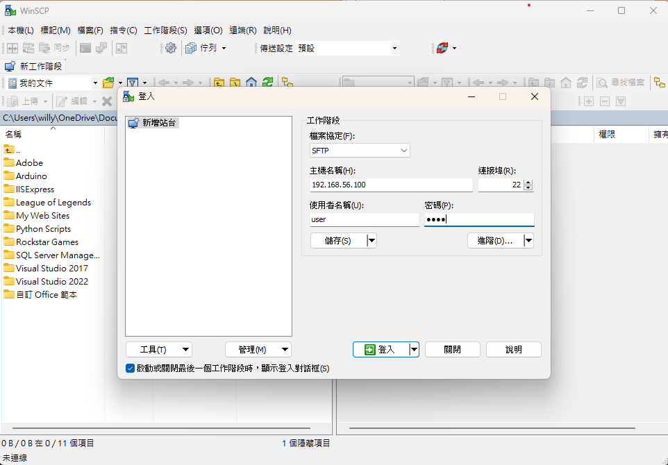Click the 主機名稱 host name field
This screenshot has width=668, height=465.
click(x=391, y=185)
